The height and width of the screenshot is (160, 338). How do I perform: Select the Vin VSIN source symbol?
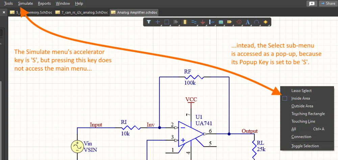77,146
